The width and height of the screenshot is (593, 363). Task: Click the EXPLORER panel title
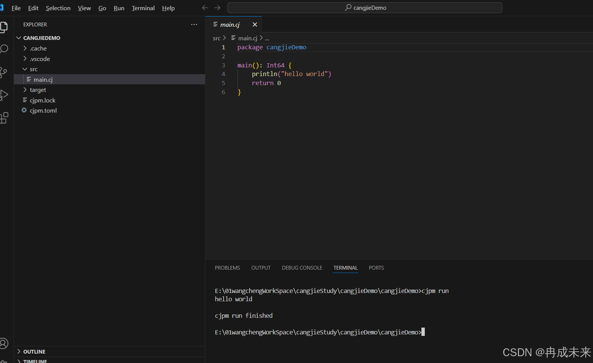[35, 24]
